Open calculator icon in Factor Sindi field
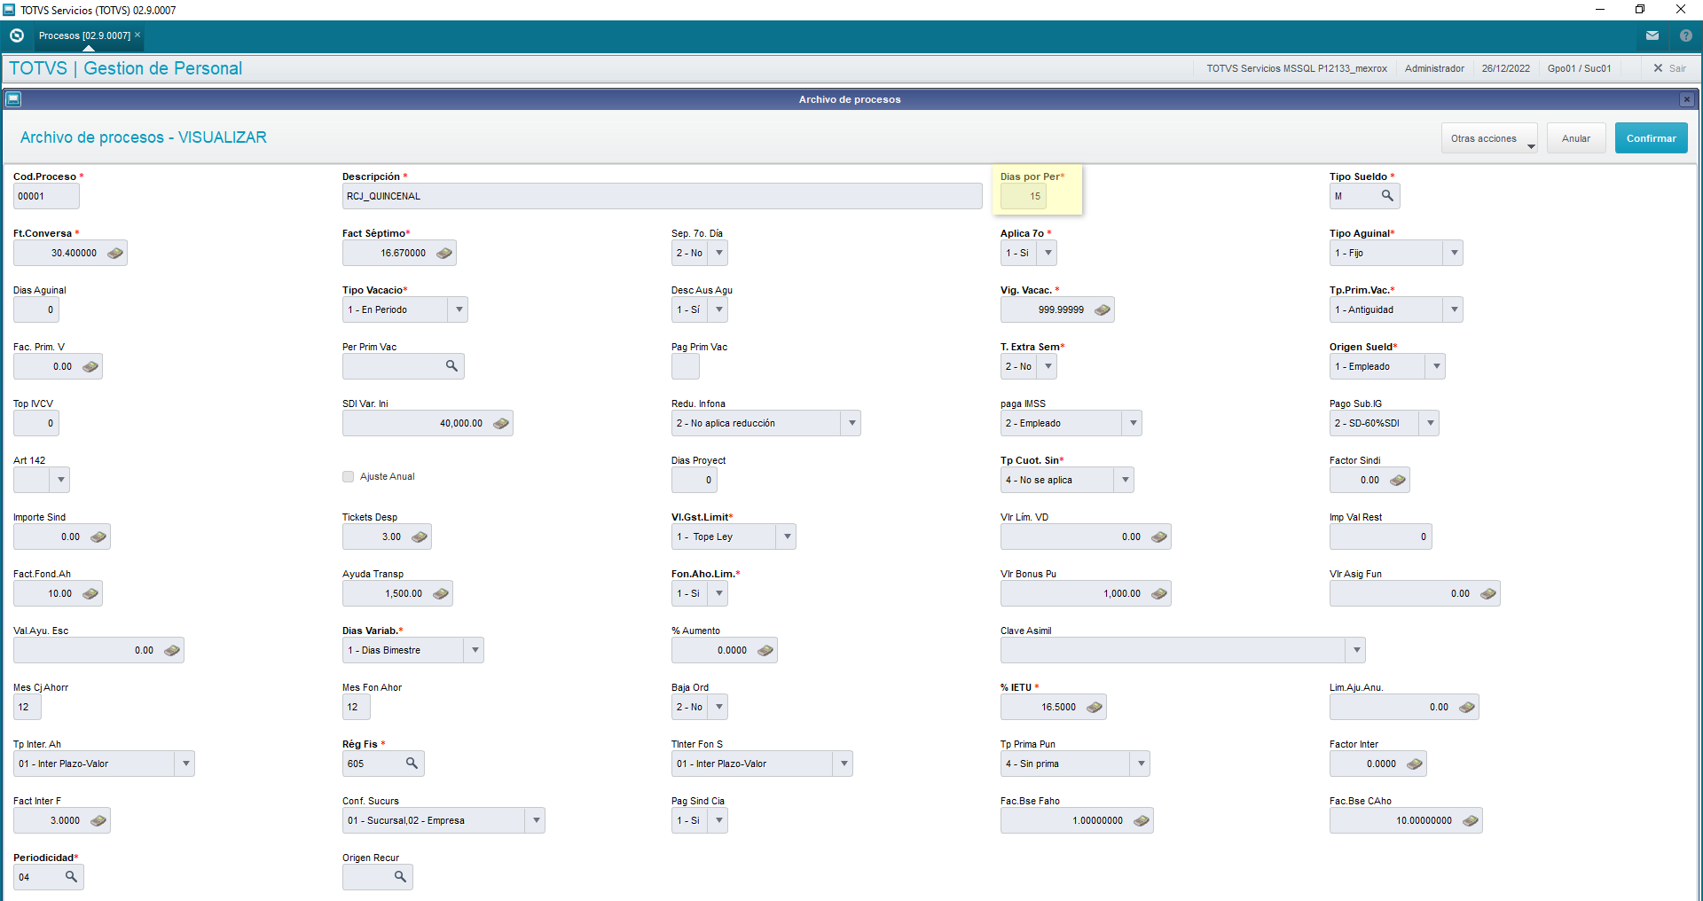This screenshot has width=1703, height=901. pyautogui.click(x=1398, y=481)
